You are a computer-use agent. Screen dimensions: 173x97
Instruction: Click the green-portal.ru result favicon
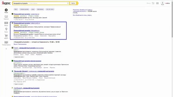[x=12, y=61]
